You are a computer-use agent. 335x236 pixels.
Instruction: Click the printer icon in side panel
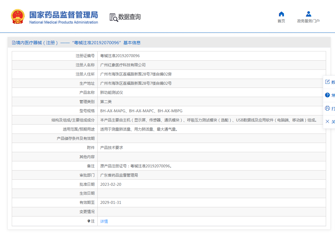[x=327, y=108]
